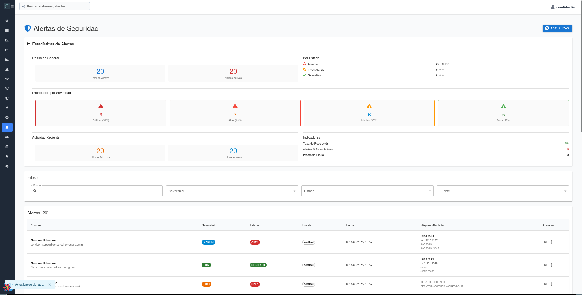Toggle the hamburger sidebar menu
This screenshot has width=582, height=295.
12,6
